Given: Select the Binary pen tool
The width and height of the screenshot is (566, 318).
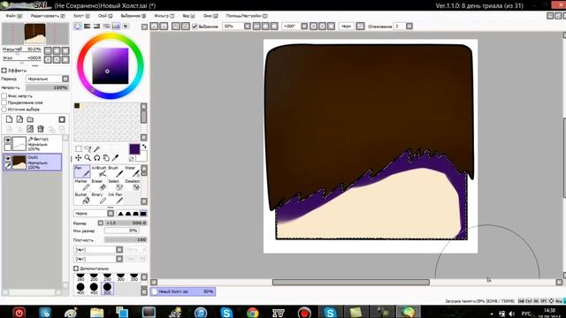Looking at the screenshot, I should point(99,198).
